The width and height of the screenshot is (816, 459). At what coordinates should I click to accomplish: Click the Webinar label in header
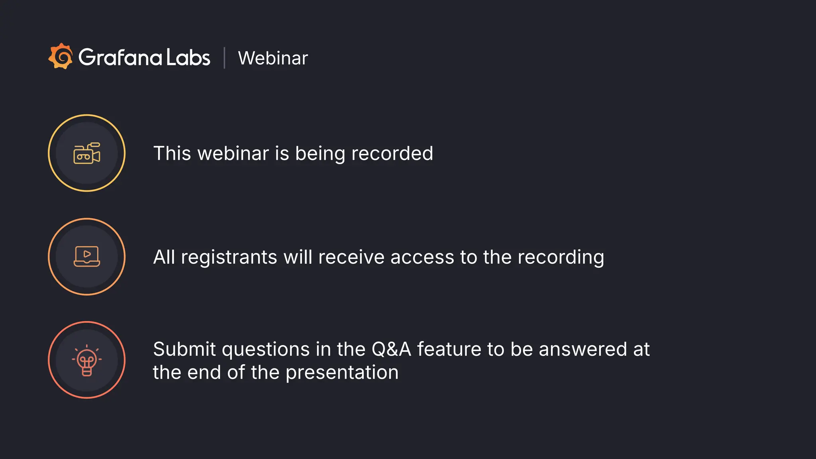coord(273,58)
